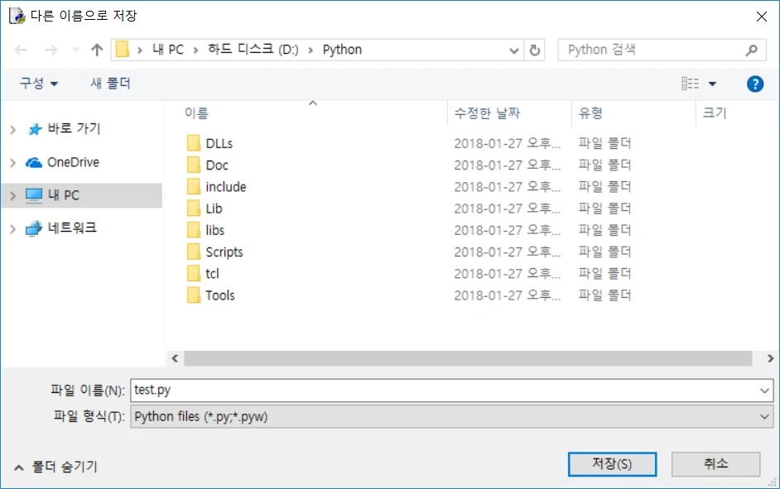This screenshot has height=489, width=780.
Task: Click the OneDrive cloud icon
Action: 34,162
